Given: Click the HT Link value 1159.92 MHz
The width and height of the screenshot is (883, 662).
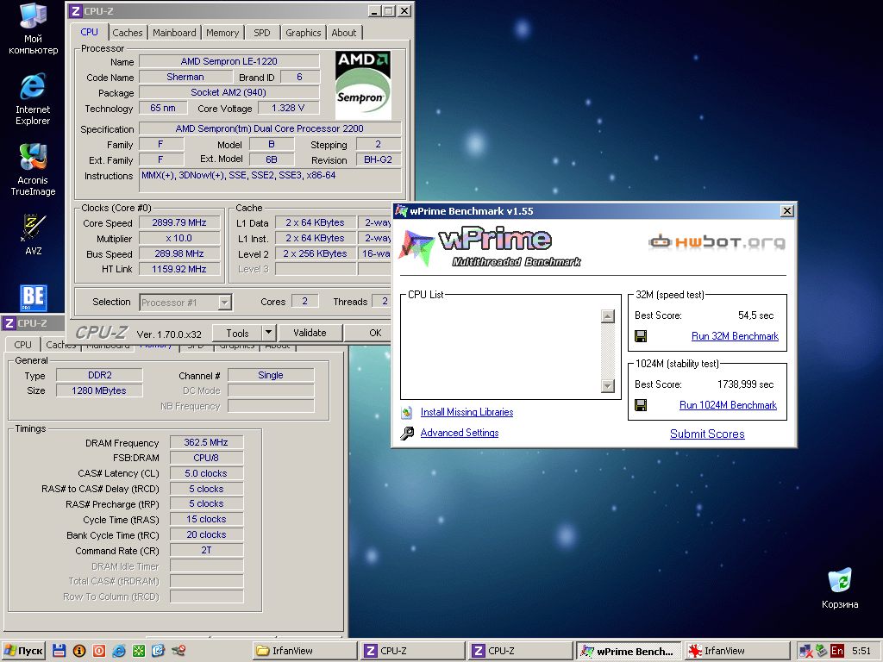Looking at the screenshot, I should click(x=179, y=269).
